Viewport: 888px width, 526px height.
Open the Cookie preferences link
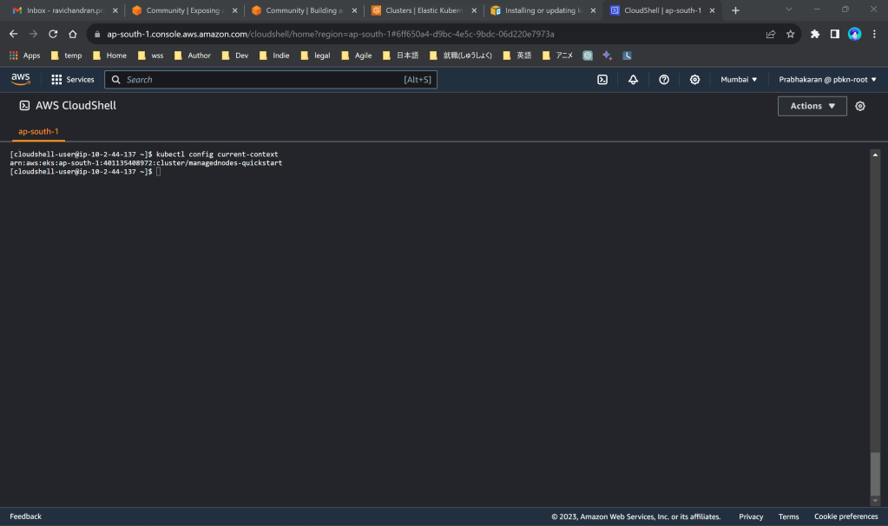pyautogui.click(x=845, y=516)
